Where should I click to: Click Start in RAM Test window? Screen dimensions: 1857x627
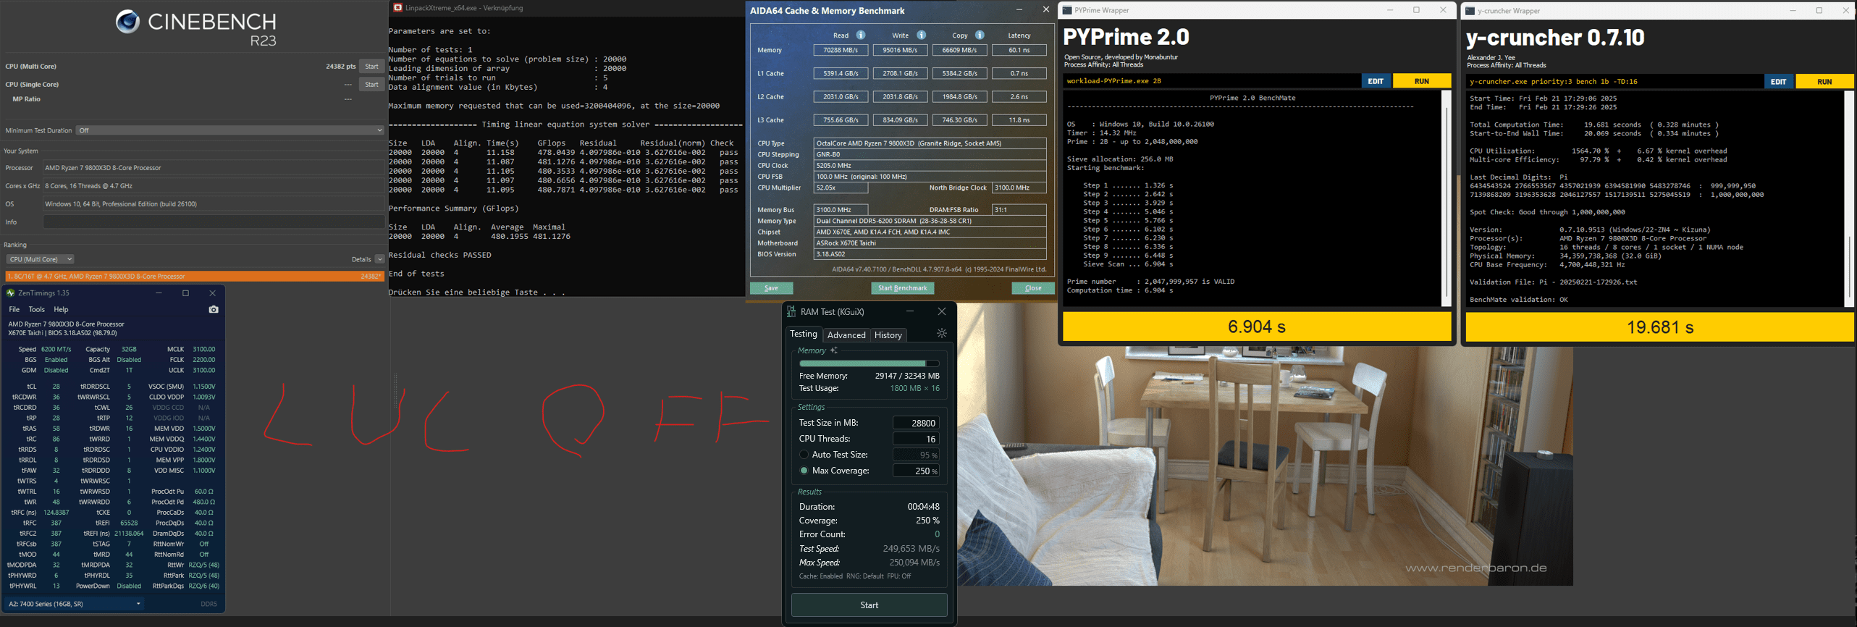(869, 605)
